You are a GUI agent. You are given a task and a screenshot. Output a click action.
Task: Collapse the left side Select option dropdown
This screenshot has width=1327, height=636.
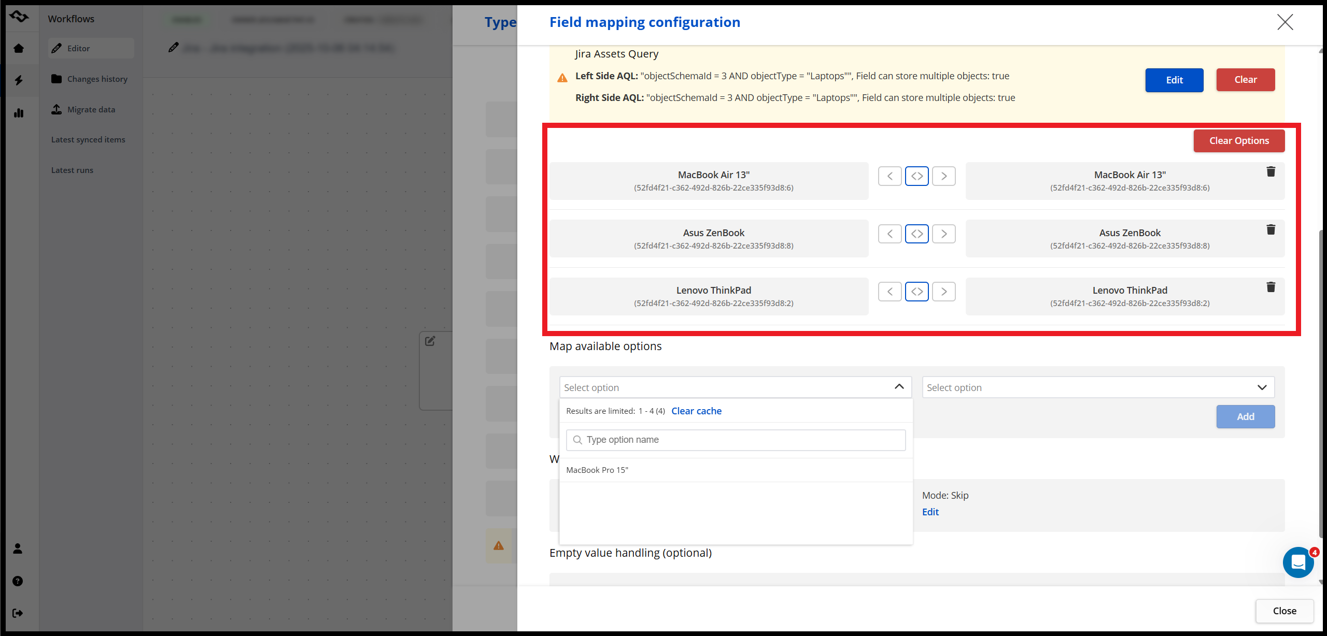[x=899, y=387]
